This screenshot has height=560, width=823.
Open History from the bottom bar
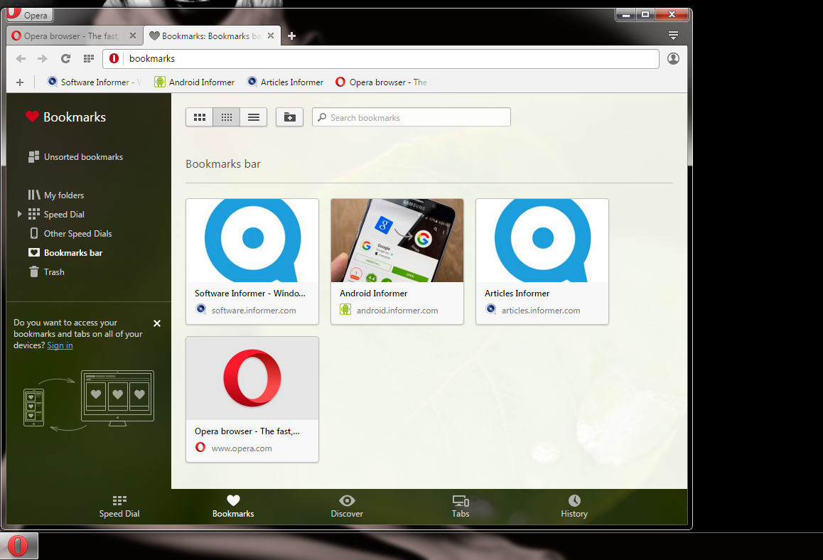[x=574, y=507]
